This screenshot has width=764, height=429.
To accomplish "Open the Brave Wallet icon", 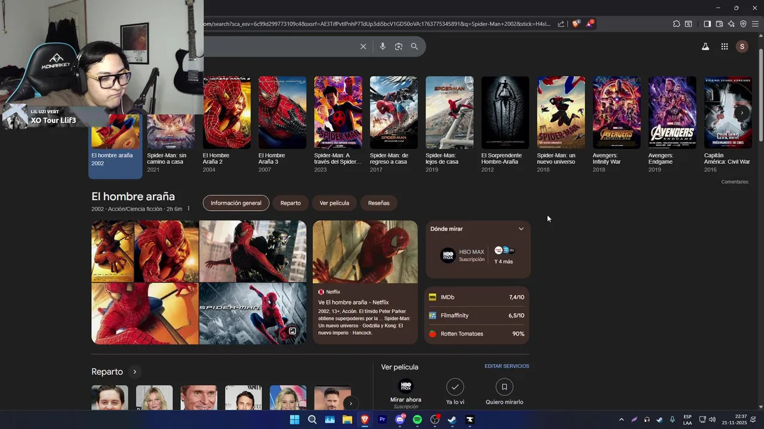I will click(x=719, y=24).
